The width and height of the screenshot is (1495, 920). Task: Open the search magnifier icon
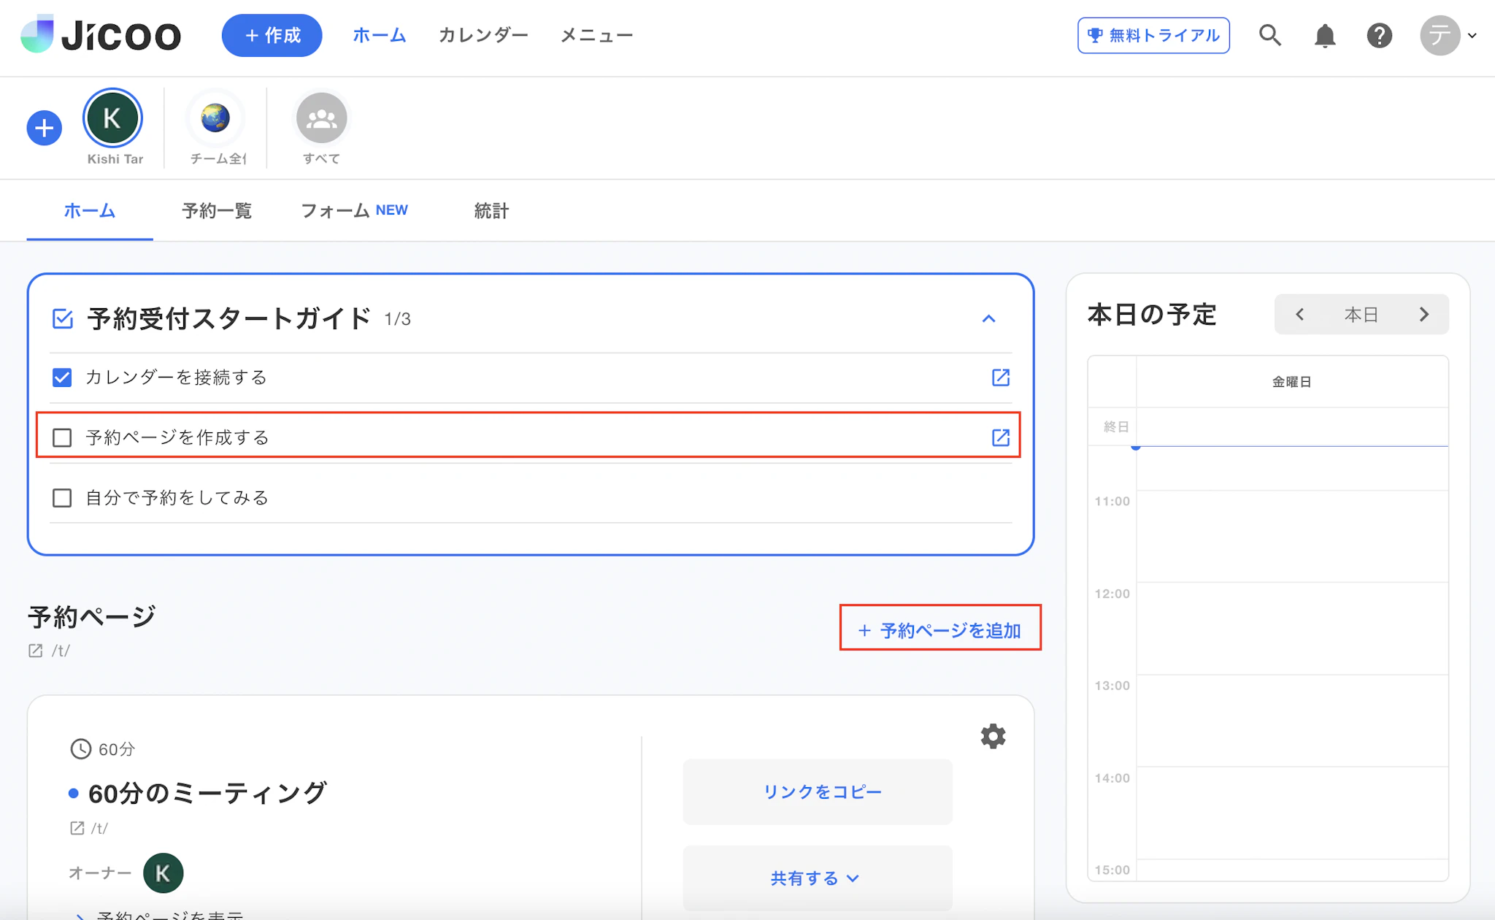click(x=1269, y=35)
